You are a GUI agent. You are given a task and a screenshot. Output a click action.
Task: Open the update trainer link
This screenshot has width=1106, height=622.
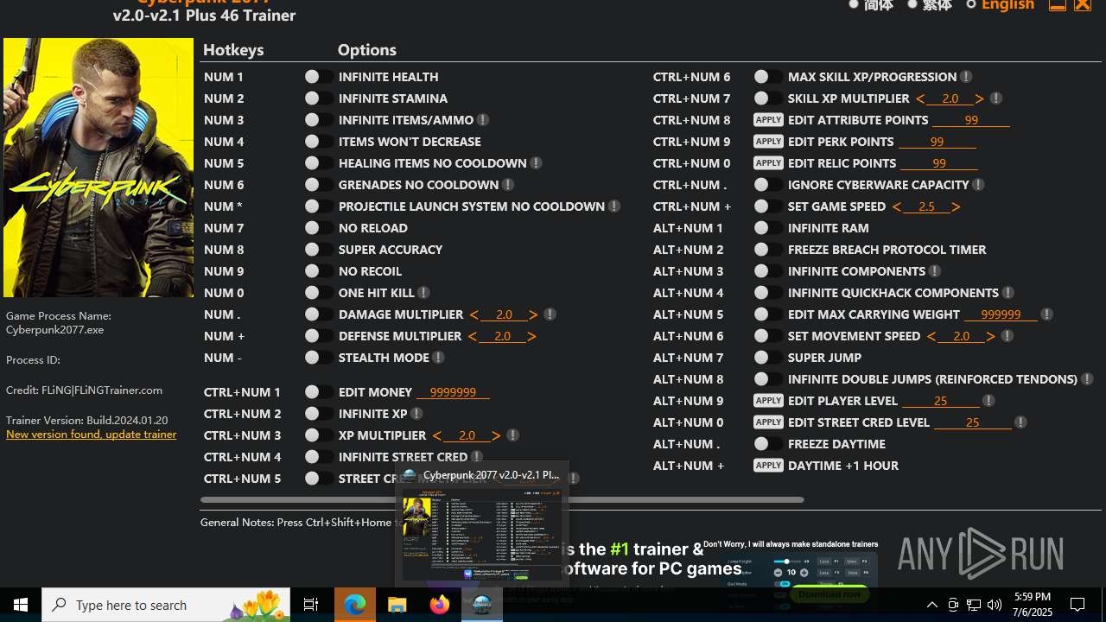pyautogui.click(x=91, y=435)
